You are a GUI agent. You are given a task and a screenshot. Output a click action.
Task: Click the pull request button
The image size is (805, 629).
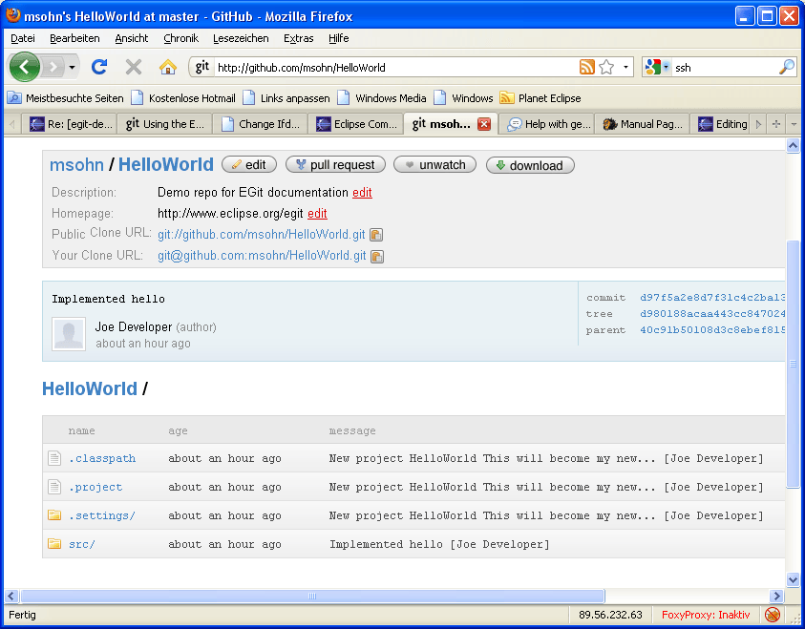coord(335,165)
